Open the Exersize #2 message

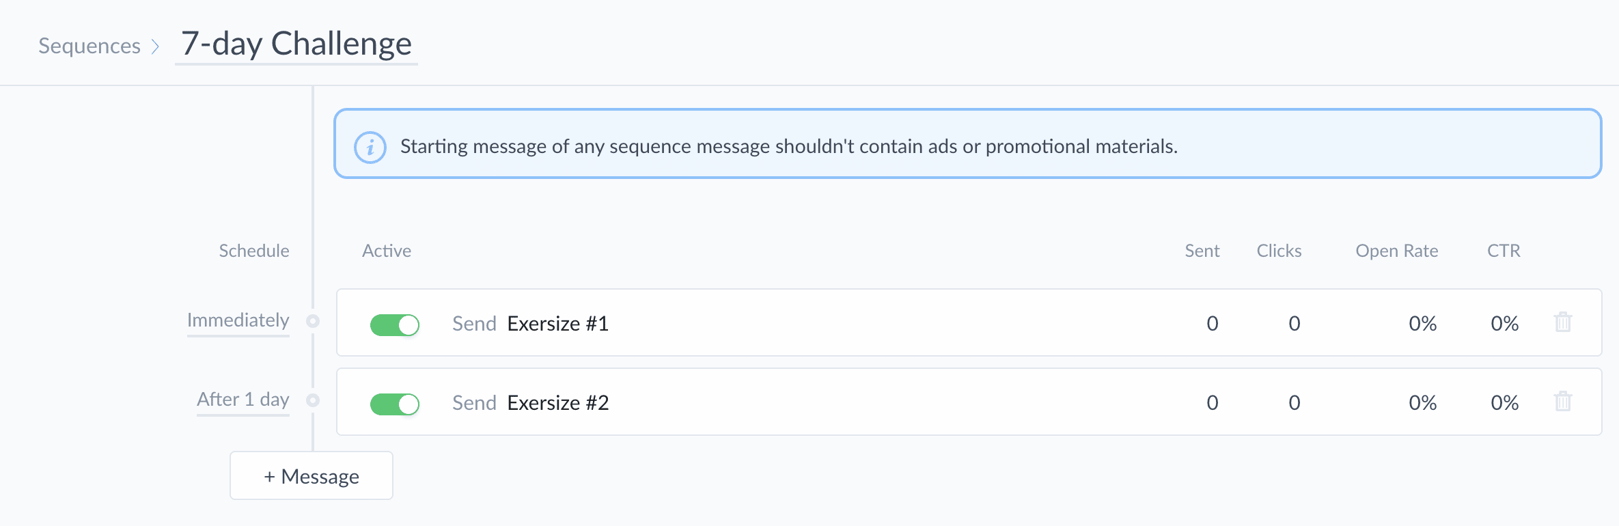click(x=558, y=402)
